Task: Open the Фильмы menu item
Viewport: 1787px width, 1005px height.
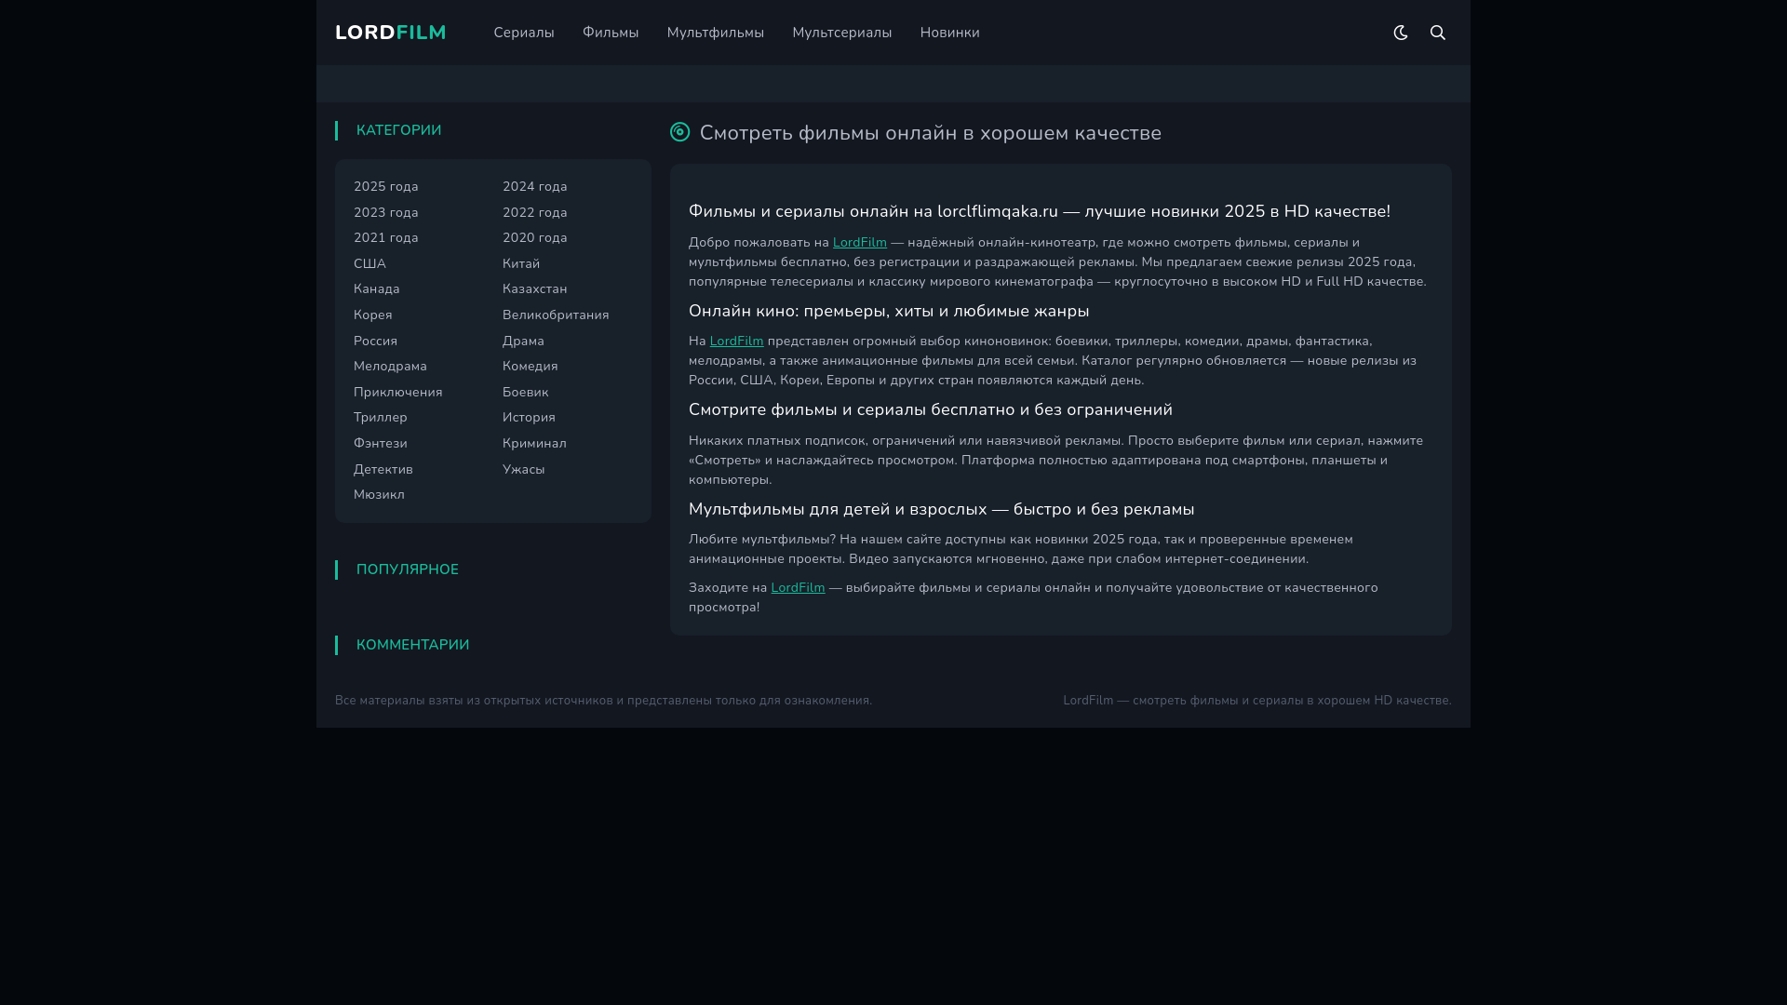Action: (610, 33)
